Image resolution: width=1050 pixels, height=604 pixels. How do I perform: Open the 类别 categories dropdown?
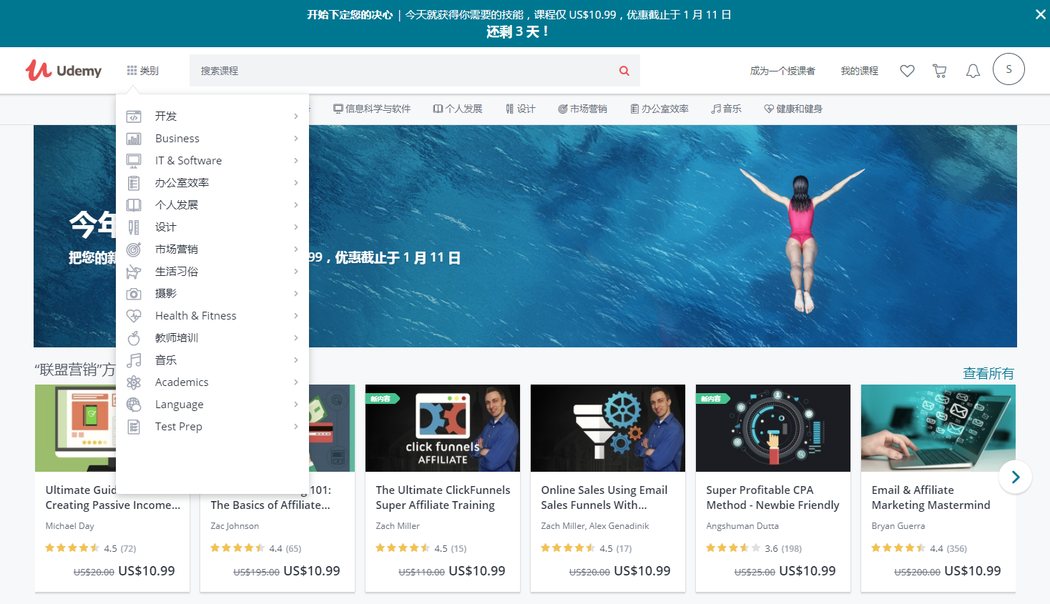coord(143,71)
